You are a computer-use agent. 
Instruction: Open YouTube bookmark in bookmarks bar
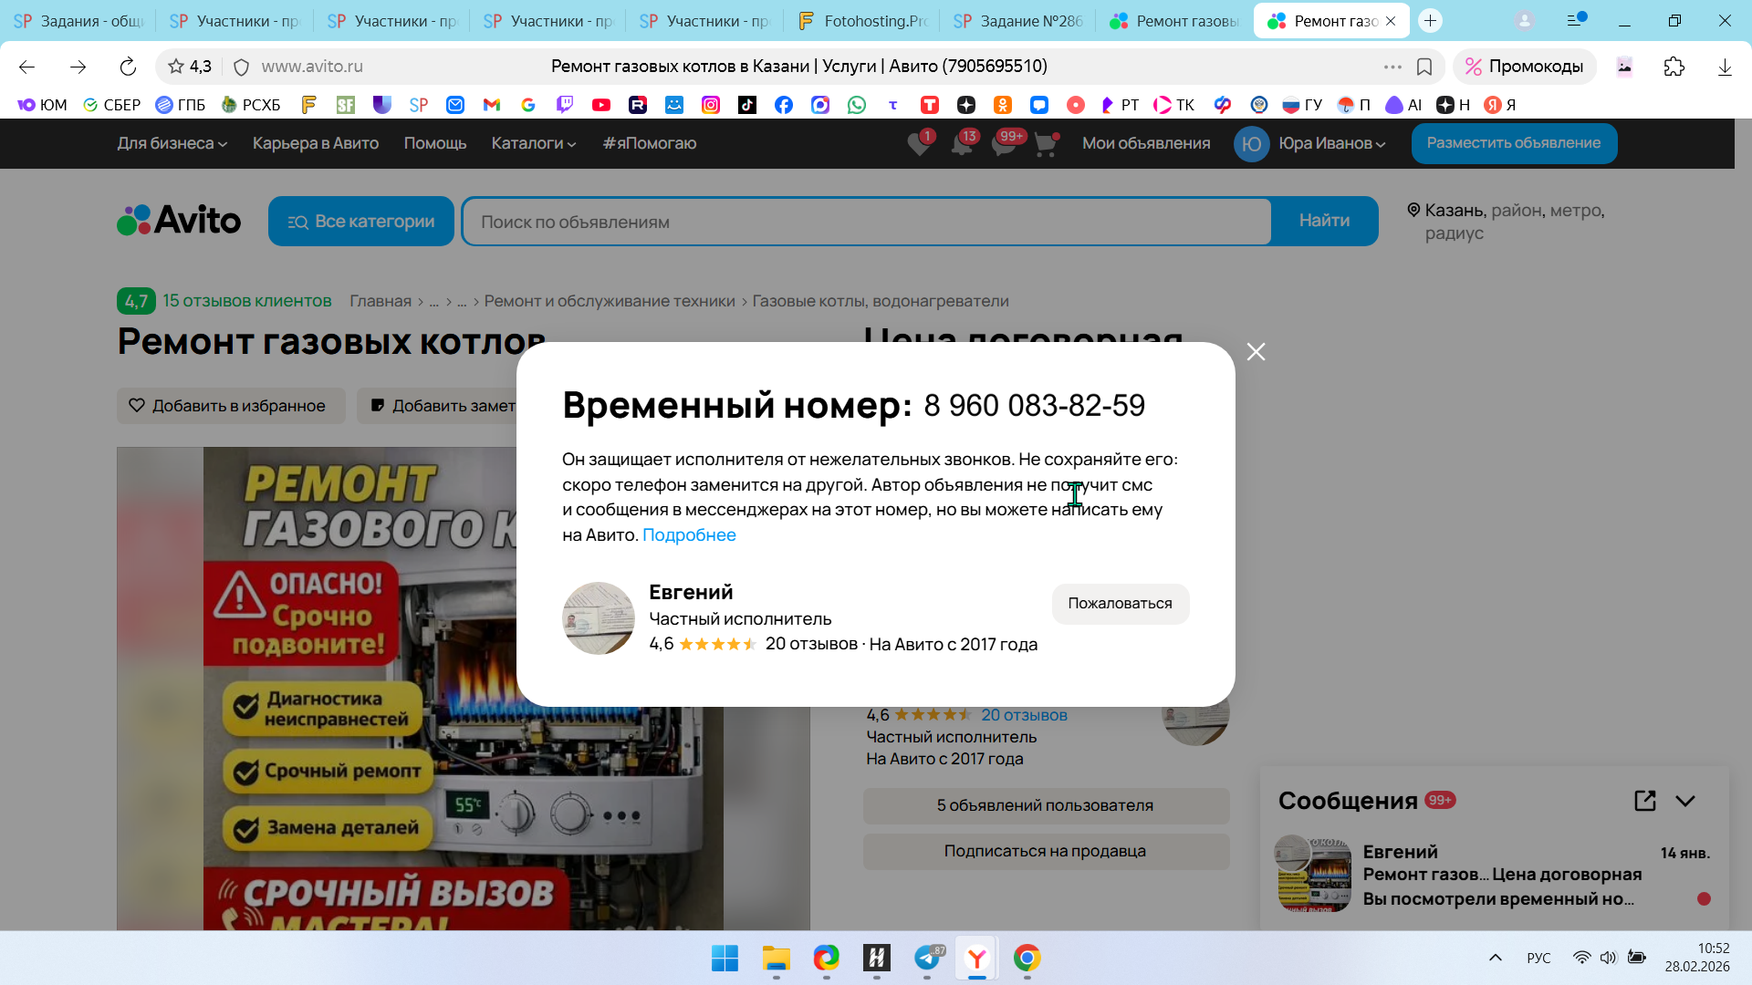(600, 105)
